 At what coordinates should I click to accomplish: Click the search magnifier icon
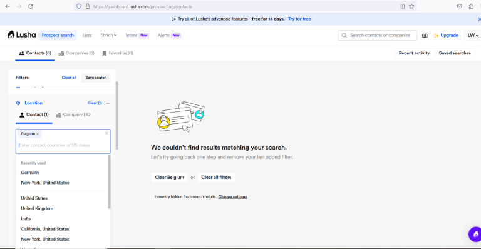tap(344, 36)
